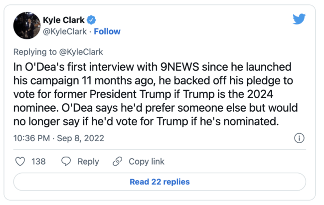This screenshot has height=205, width=324.
Task: Open the tweet info circle icon
Action: [x=300, y=138]
